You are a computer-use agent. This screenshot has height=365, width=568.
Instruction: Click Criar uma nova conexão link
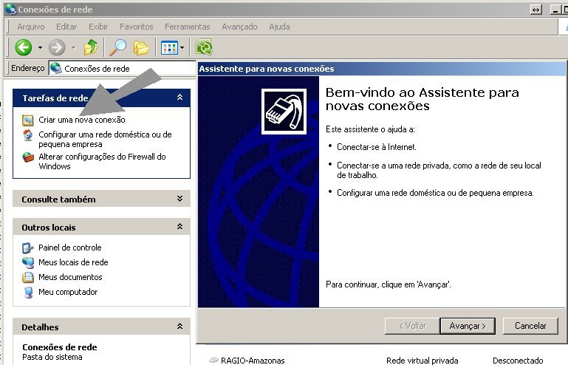[82, 120]
